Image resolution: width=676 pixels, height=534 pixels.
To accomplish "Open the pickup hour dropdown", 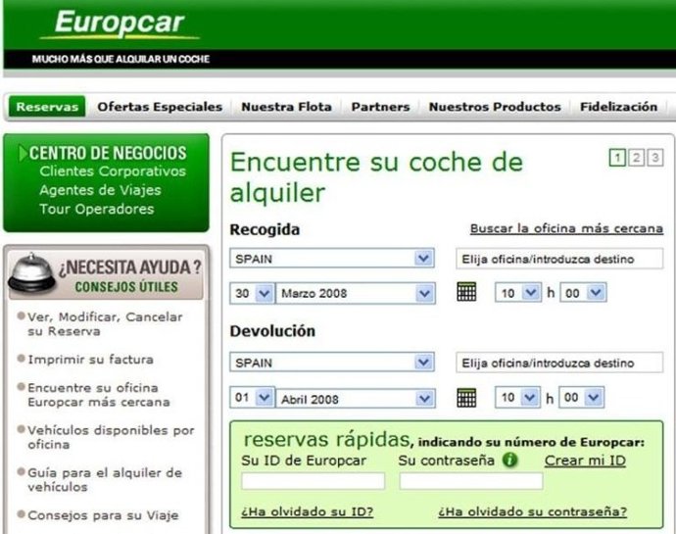I will 518,292.
